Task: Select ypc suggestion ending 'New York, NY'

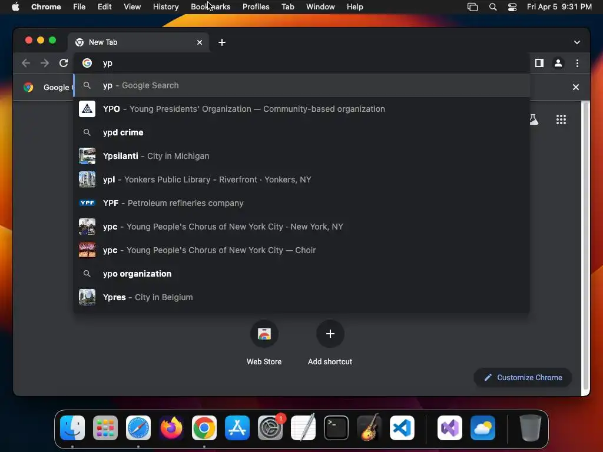Action: (x=301, y=227)
